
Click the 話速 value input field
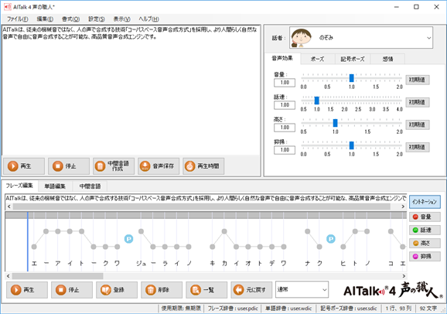point(285,105)
